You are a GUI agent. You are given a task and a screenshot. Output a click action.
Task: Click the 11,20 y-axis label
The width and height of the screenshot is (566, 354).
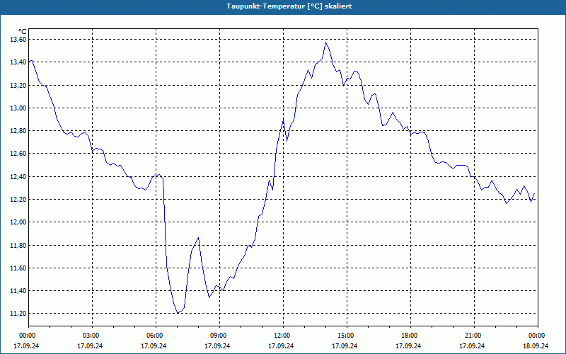[x=18, y=314]
